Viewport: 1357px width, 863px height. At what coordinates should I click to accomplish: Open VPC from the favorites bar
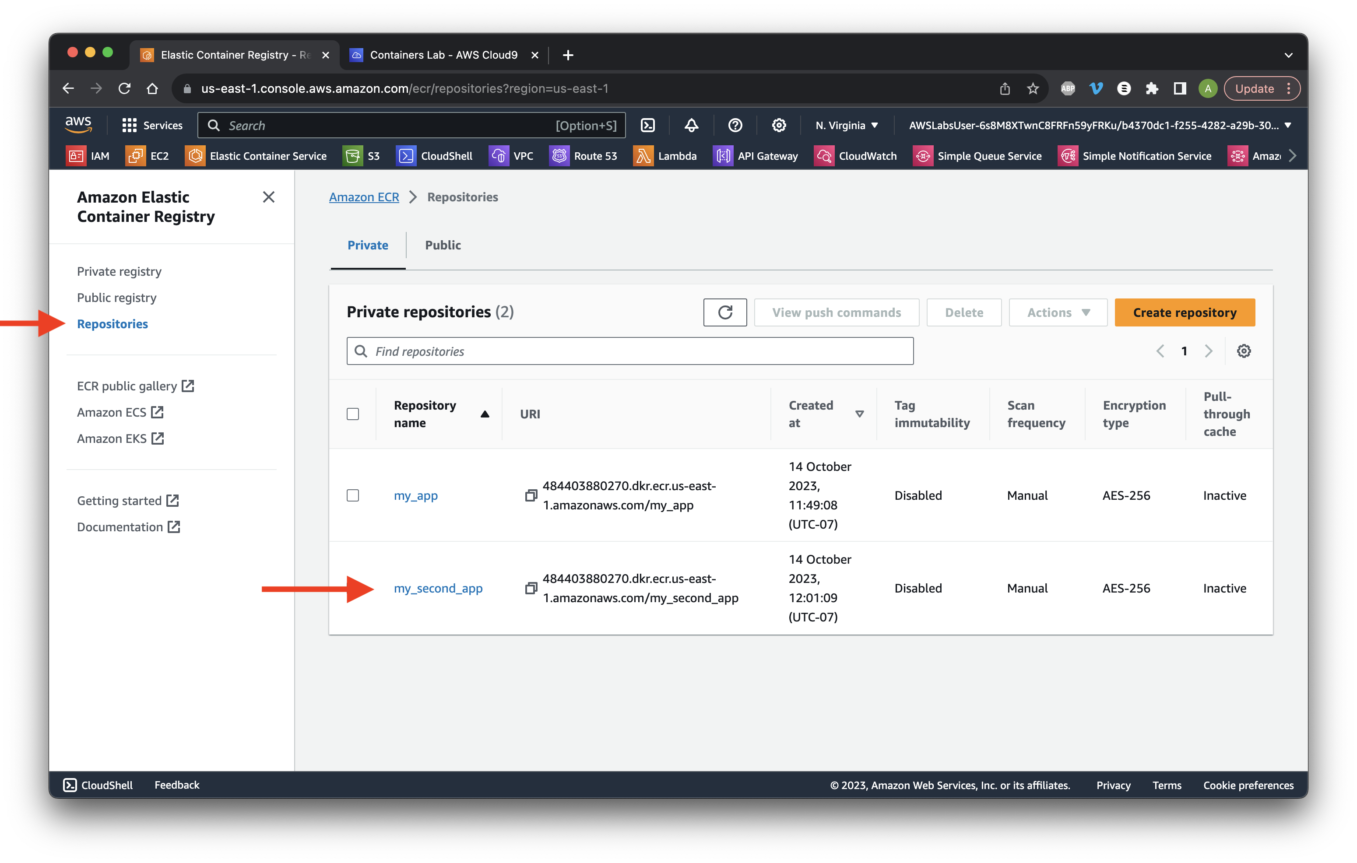point(511,156)
